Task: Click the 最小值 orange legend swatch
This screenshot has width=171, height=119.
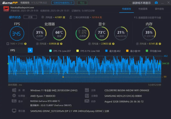Action: 127,51
